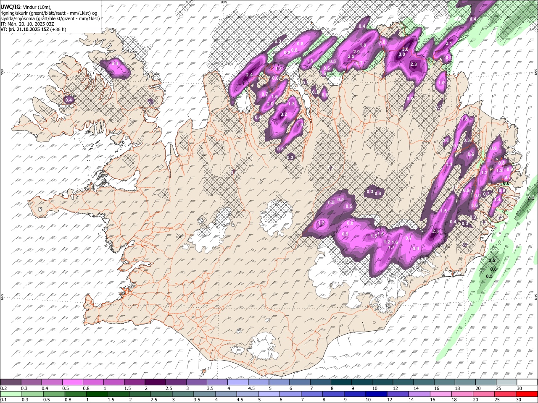The height and width of the screenshot is (403, 538).
Task: Click the "15W" longitude label at the top
Action: click(x=445, y=2)
